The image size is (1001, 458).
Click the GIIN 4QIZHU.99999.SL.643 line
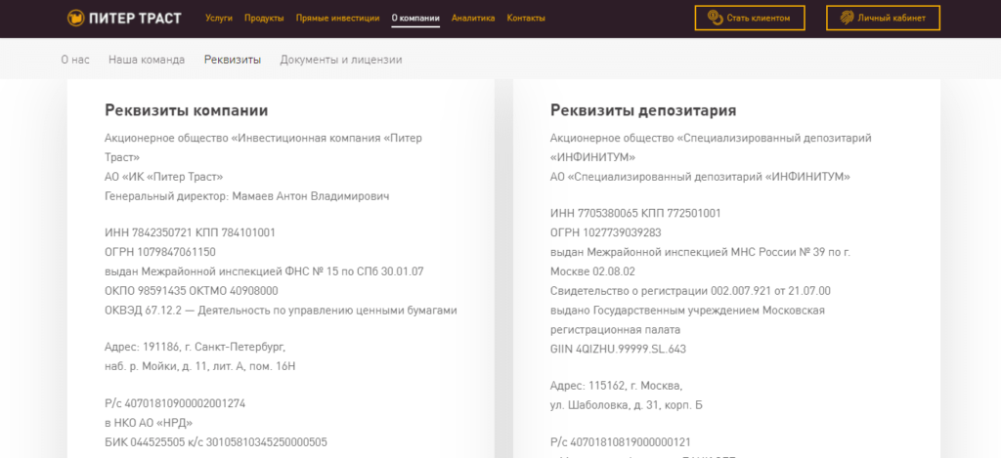618,349
